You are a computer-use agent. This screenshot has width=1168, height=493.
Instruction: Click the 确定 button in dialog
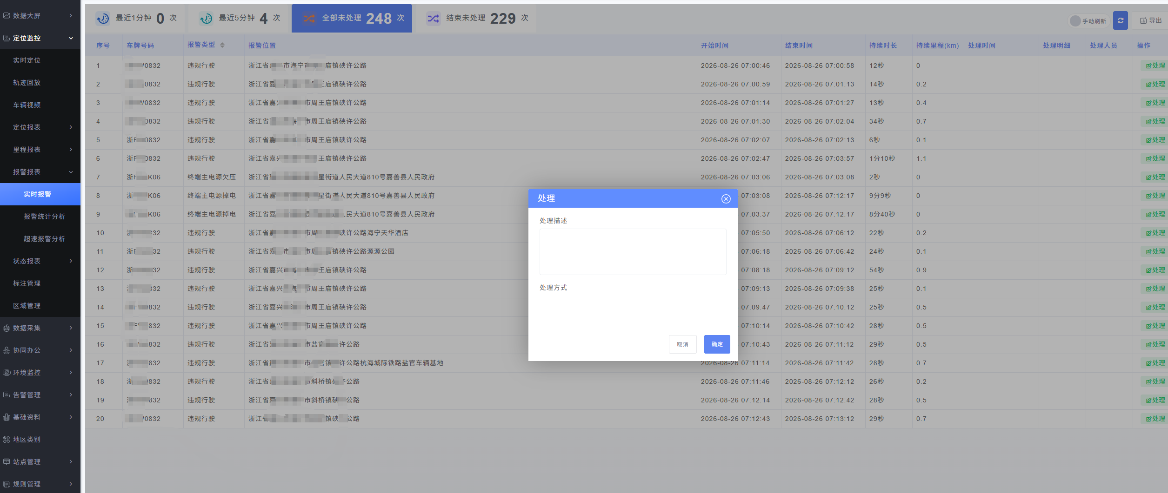point(717,344)
